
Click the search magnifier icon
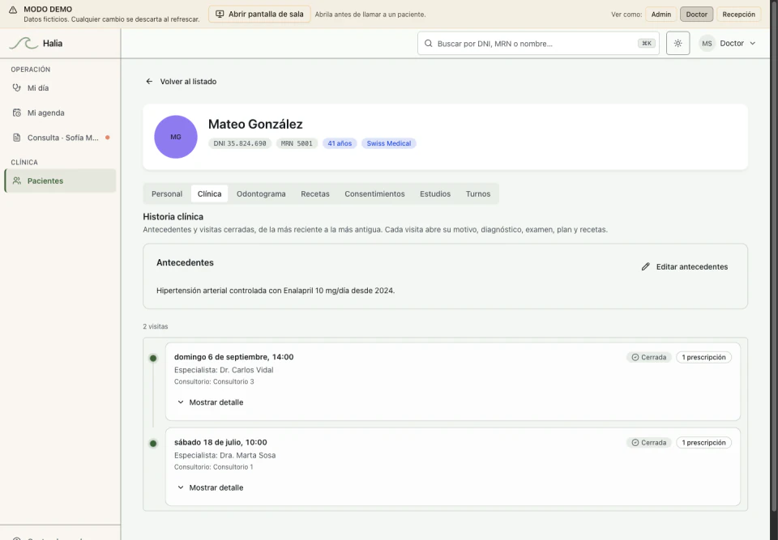pos(428,44)
